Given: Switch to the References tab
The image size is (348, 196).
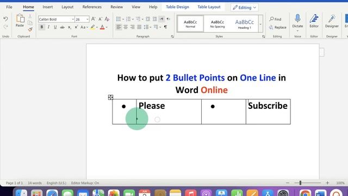Looking at the screenshot, I should [x=92, y=7].
